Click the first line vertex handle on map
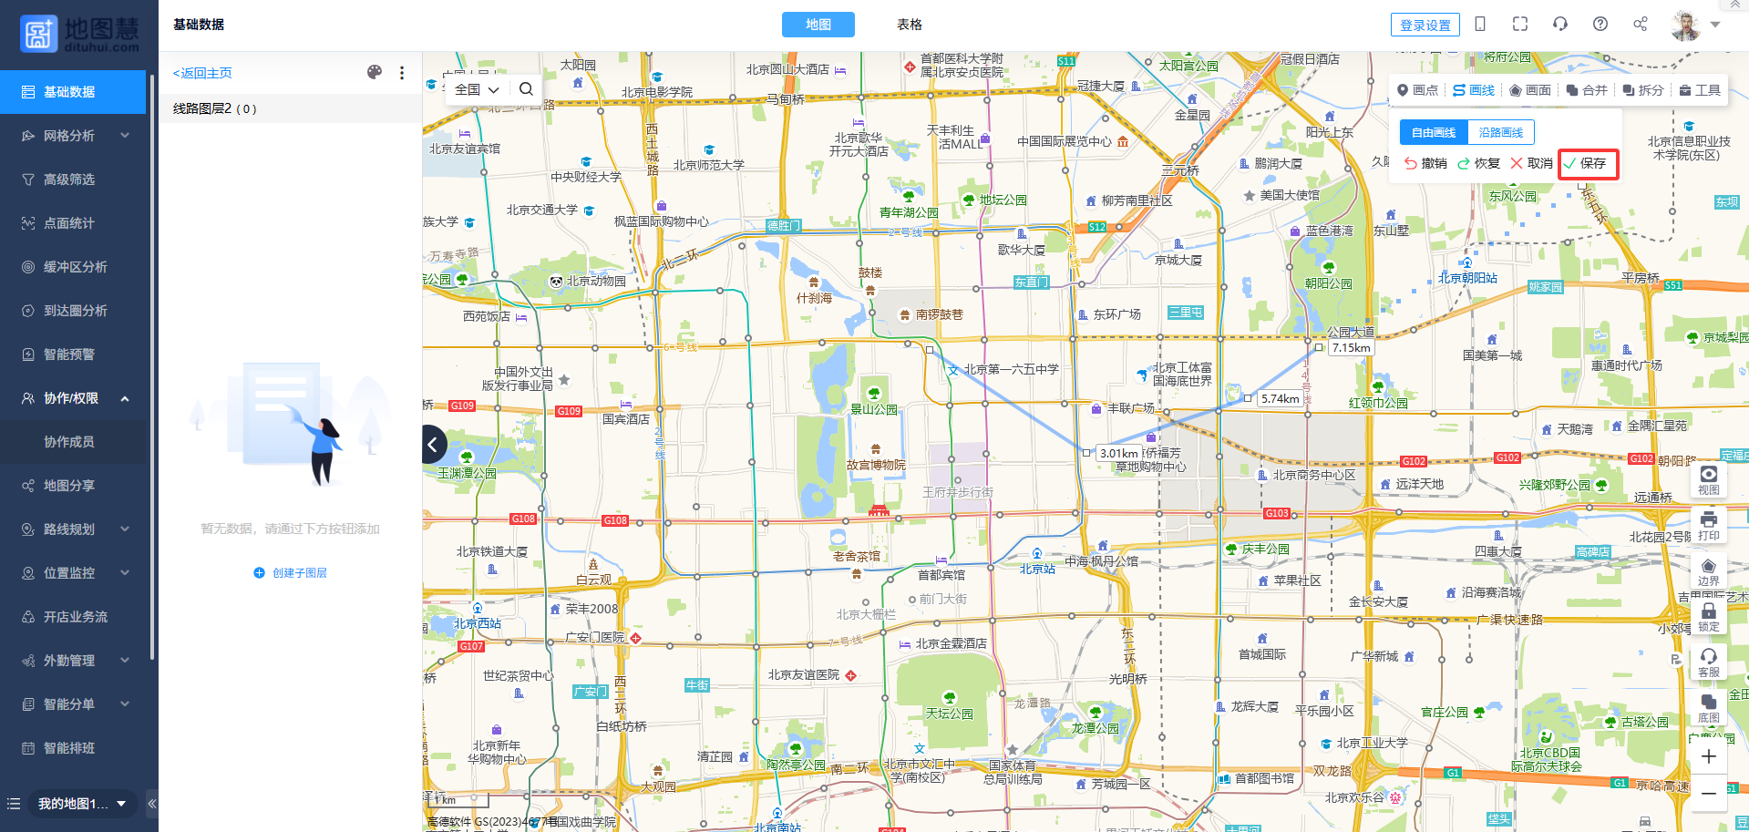 coord(930,350)
